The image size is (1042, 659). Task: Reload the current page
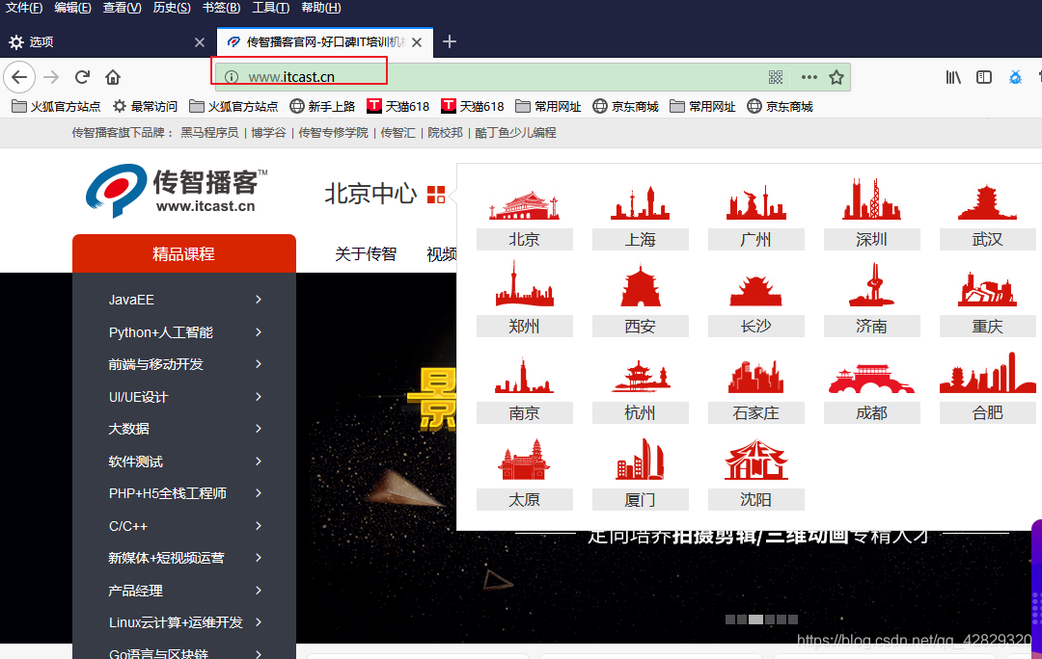82,77
